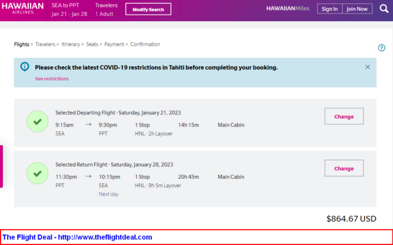Dismiss the COVID-19 restrictions notice

(367, 67)
